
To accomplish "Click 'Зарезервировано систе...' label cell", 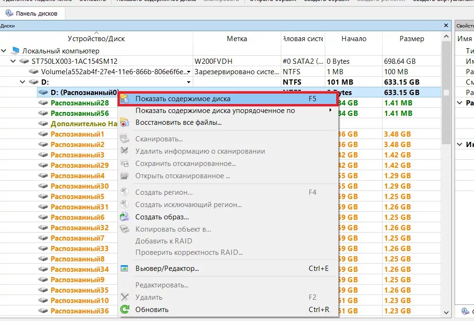I will 237,72.
